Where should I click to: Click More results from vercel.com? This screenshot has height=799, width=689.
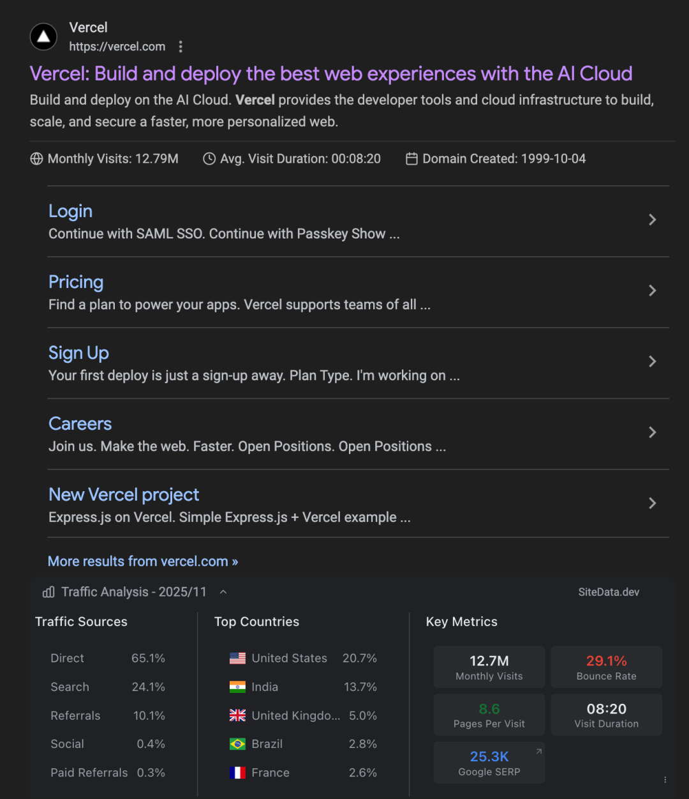[x=143, y=561]
